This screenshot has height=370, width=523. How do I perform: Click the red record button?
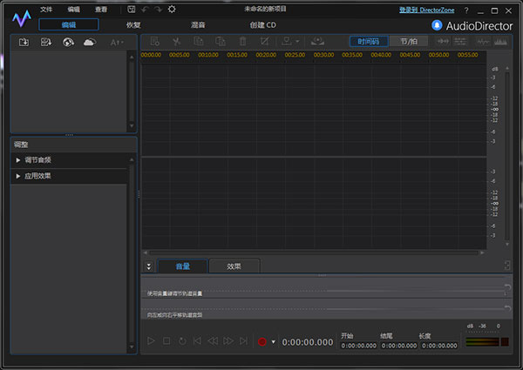click(262, 341)
